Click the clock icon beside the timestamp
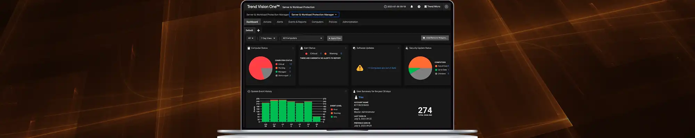The width and height of the screenshot is (695, 138). (x=385, y=7)
